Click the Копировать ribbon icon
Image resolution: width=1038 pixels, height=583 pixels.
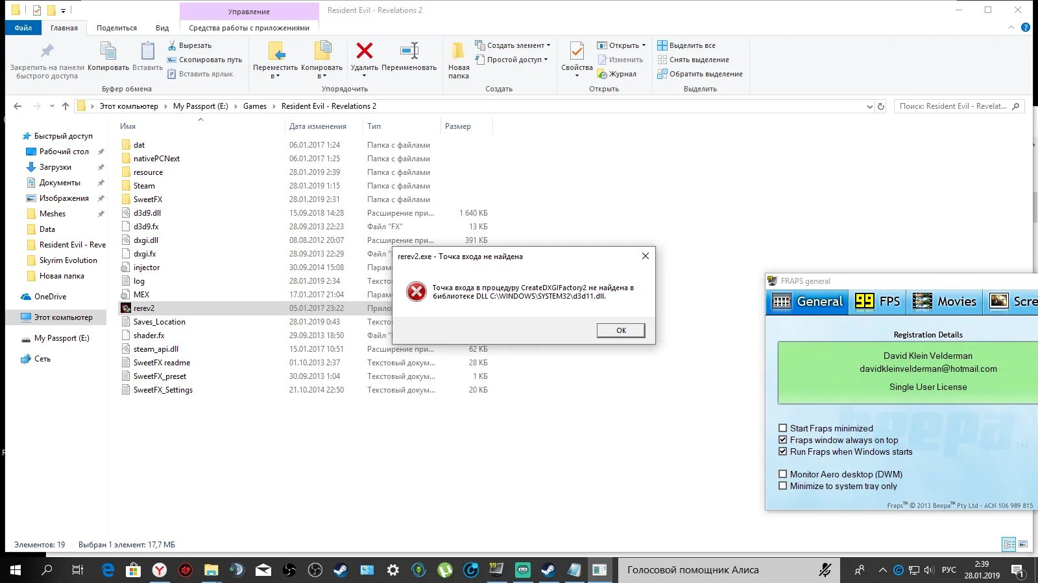[x=108, y=51]
